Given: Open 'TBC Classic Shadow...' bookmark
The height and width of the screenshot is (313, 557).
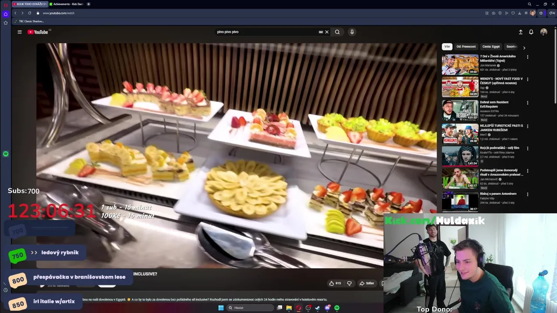Looking at the screenshot, I should 29,21.
